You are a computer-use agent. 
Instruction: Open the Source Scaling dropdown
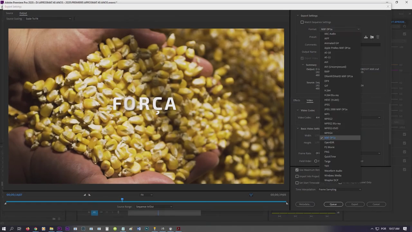(48, 19)
